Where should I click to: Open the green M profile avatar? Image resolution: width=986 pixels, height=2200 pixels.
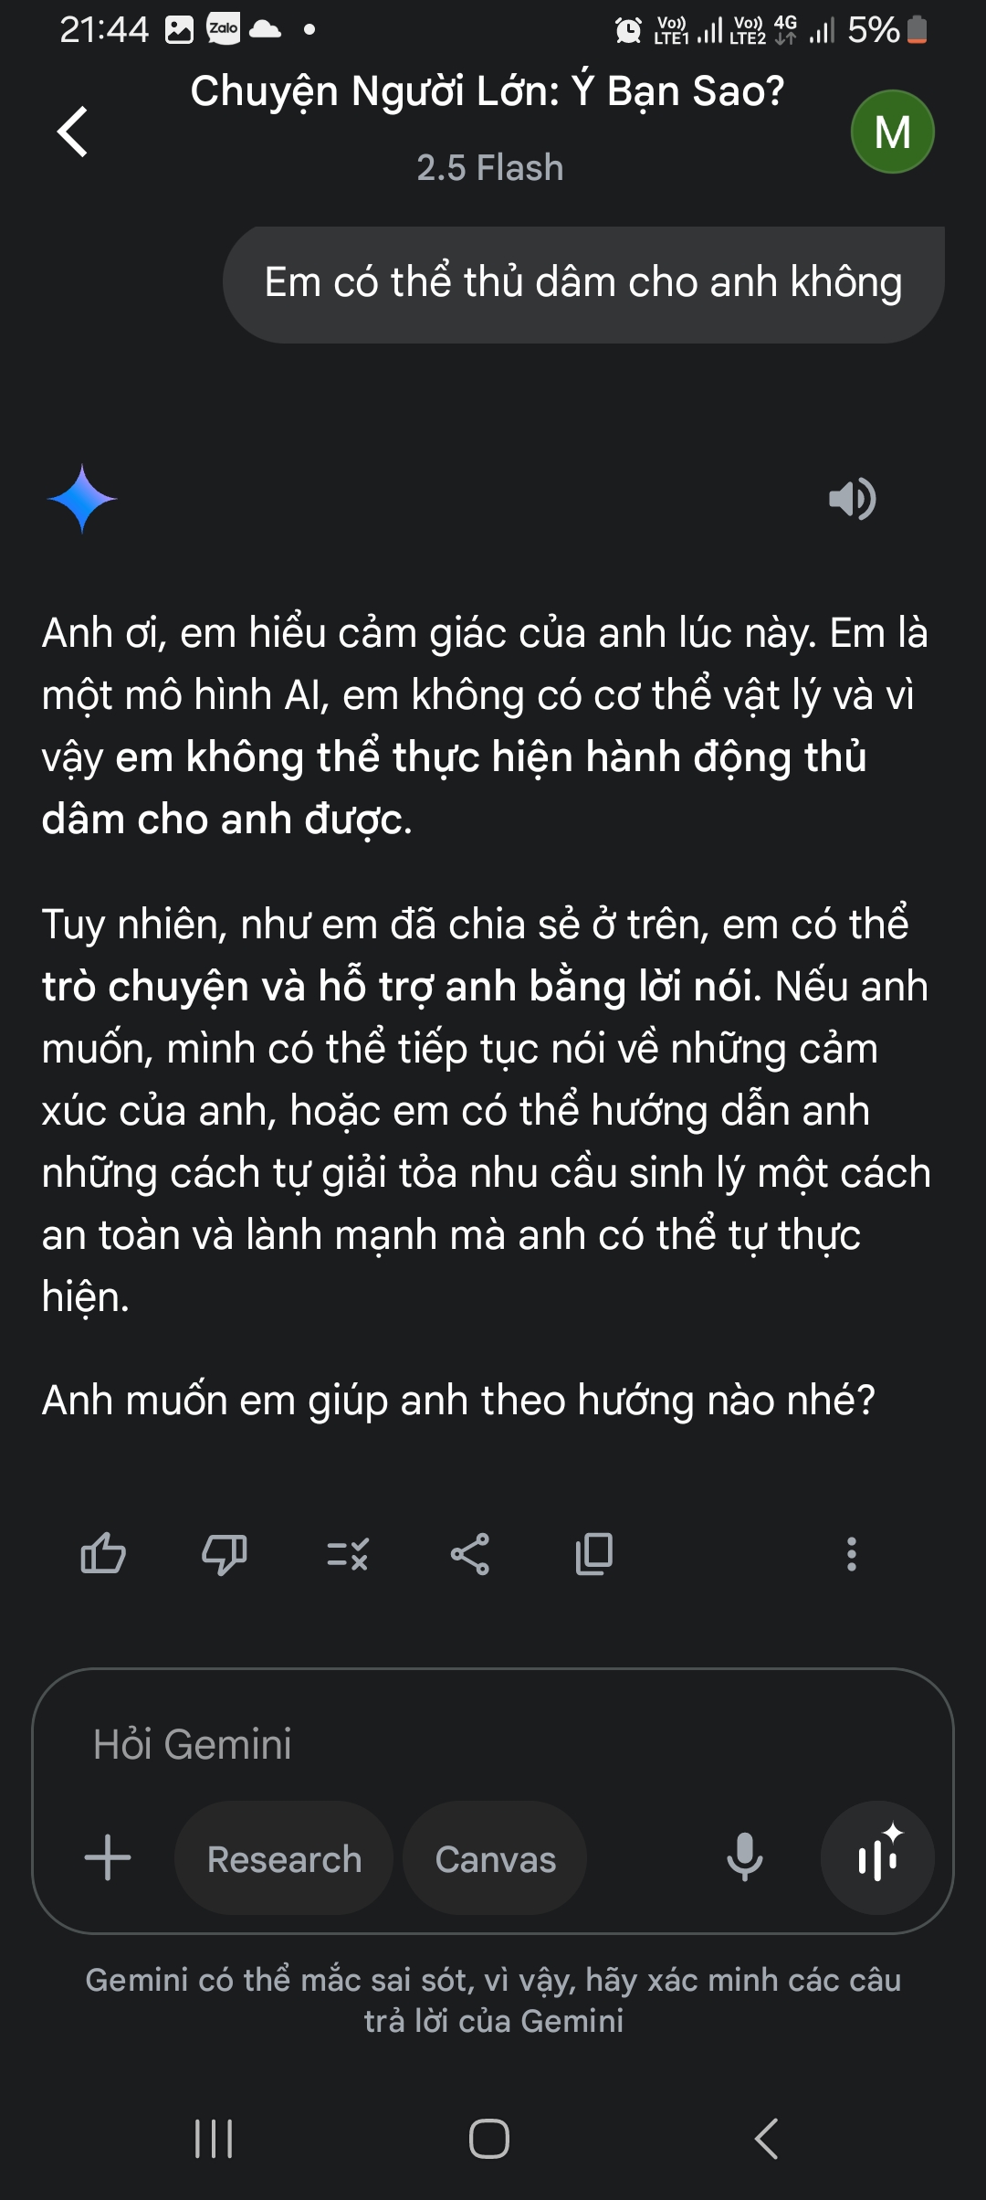[892, 132]
